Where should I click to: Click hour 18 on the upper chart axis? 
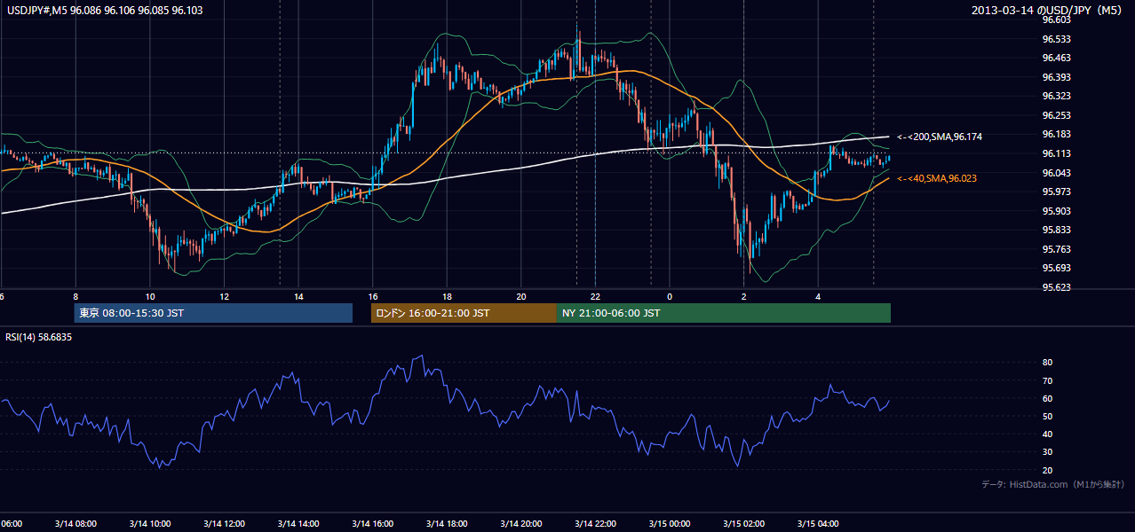click(x=447, y=296)
